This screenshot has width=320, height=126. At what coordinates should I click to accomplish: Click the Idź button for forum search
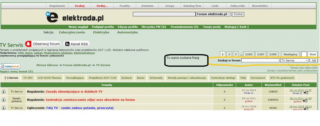tap(314, 60)
